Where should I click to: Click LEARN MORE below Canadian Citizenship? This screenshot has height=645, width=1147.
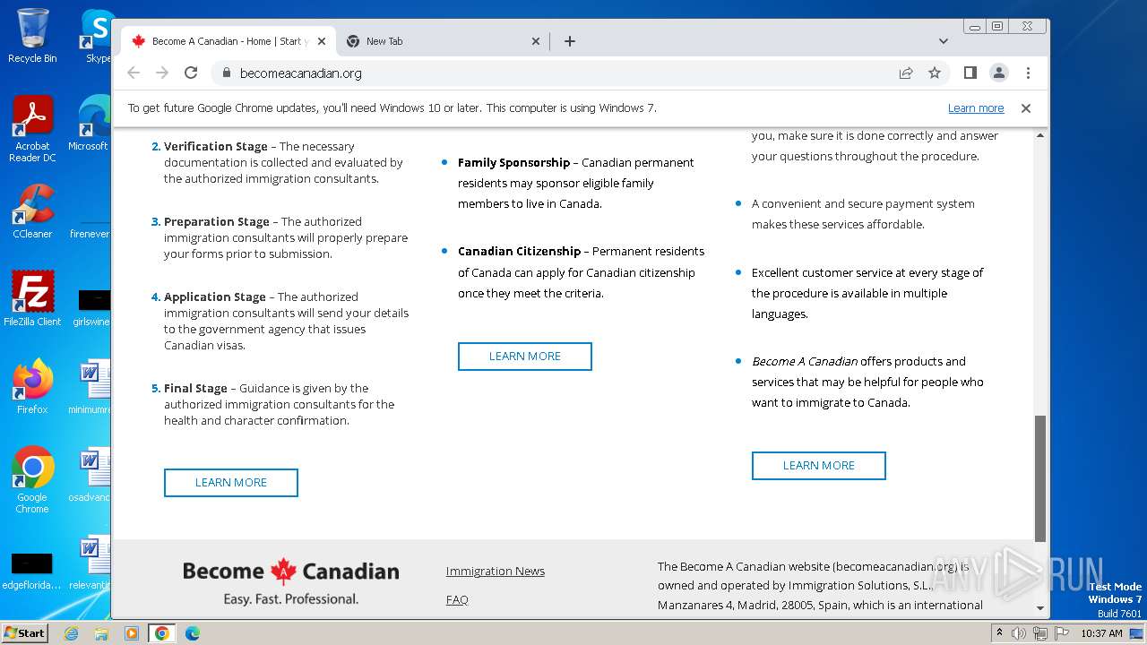[x=525, y=356]
